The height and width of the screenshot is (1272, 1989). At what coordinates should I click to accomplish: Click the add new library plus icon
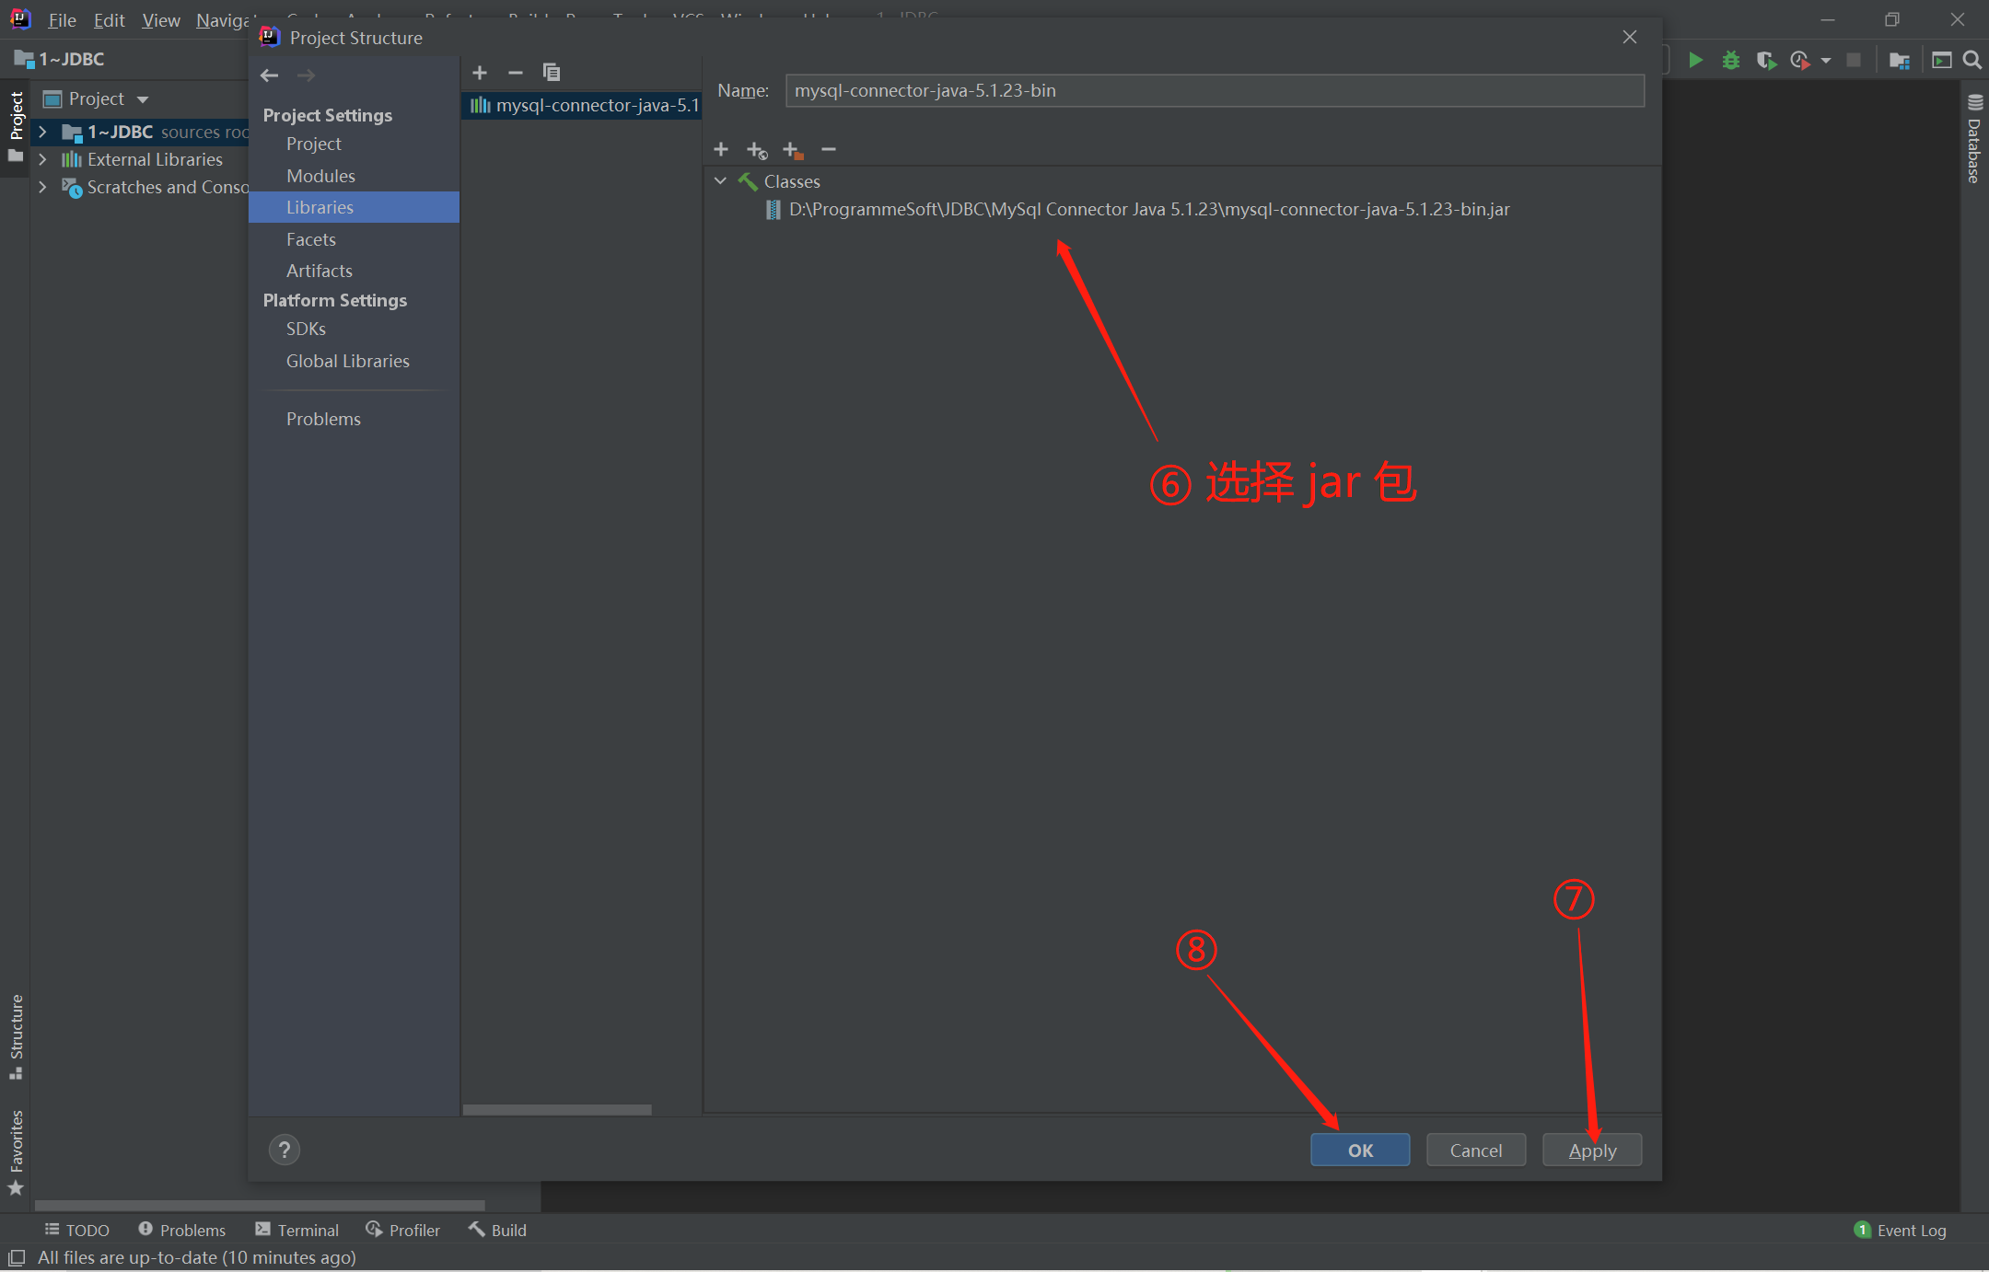480,73
